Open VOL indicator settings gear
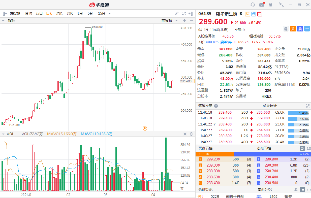311x198 pixels. [x=191, y=134]
